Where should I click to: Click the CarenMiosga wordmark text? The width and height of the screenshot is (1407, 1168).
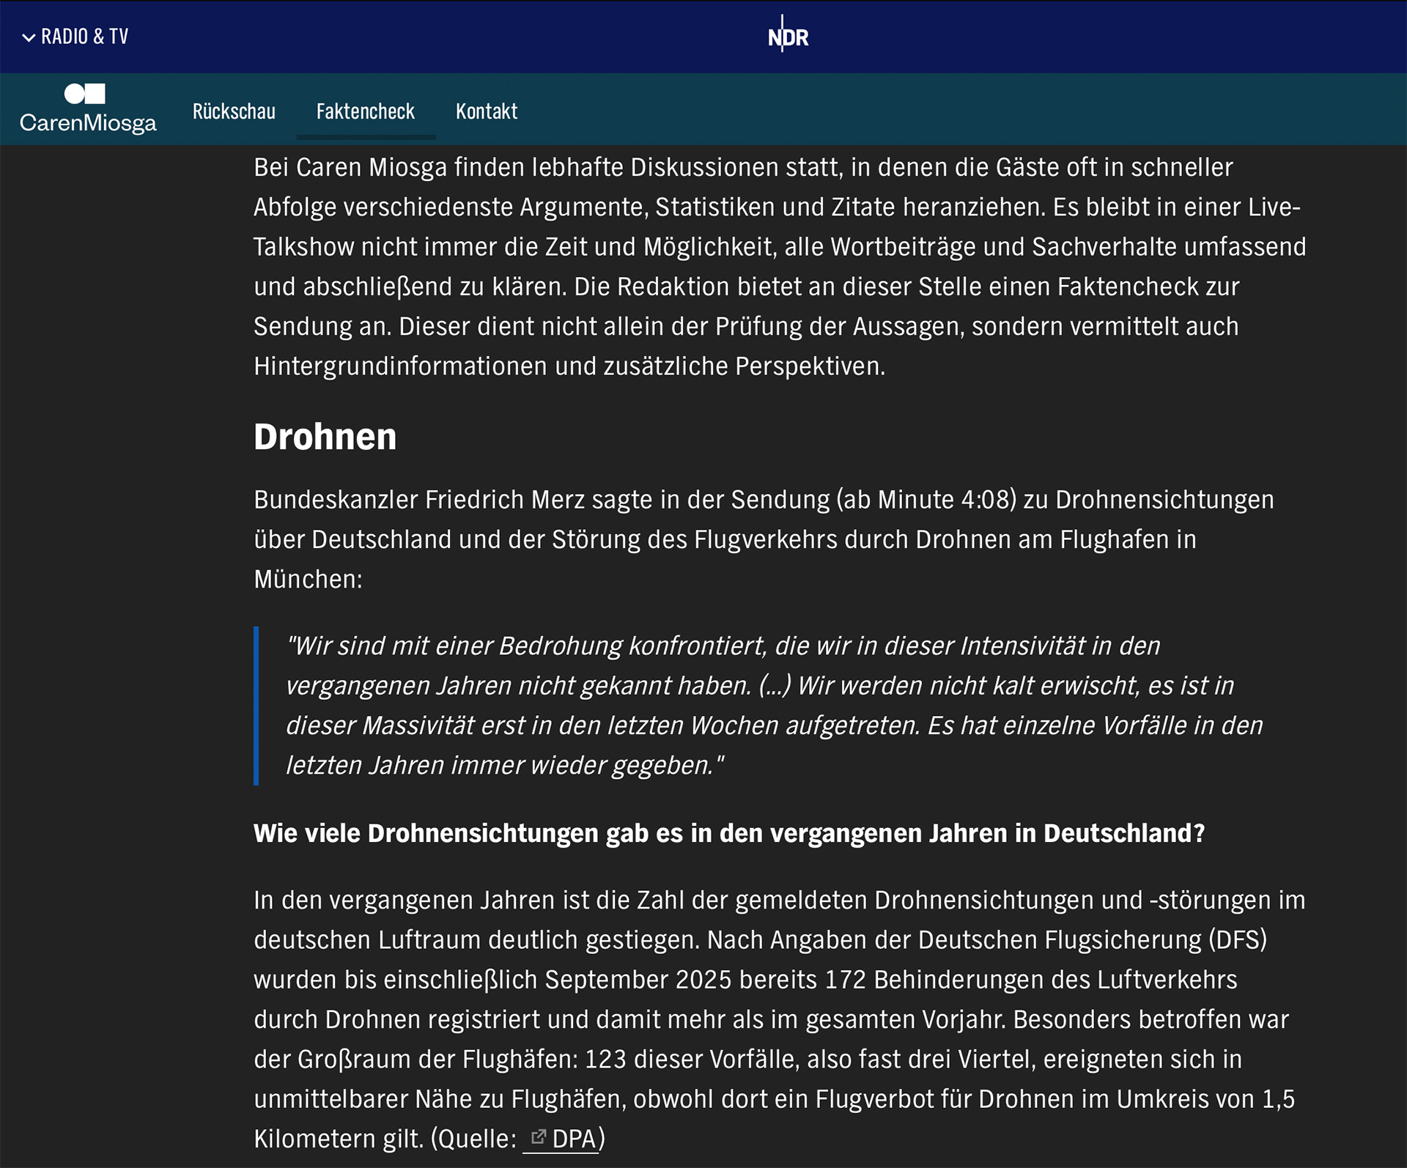(x=88, y=122)
